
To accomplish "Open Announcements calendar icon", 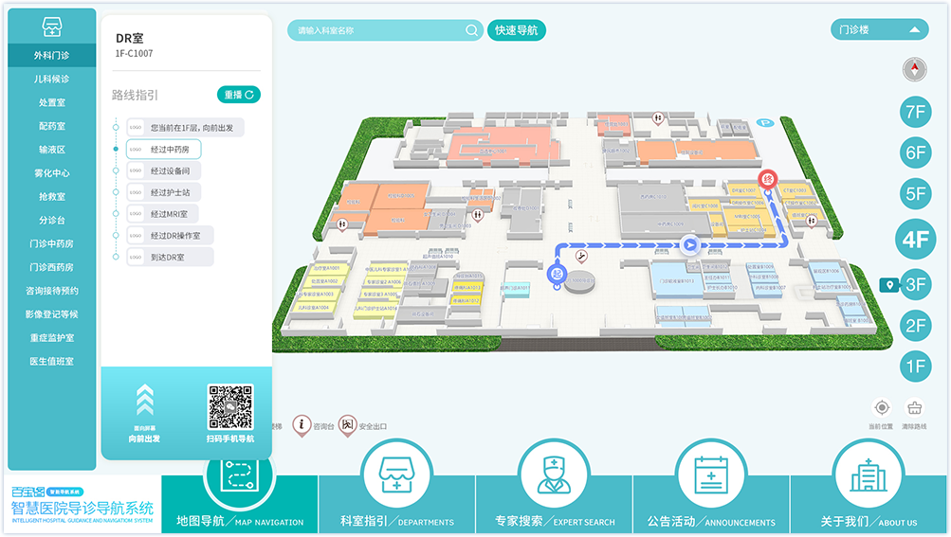I will (709, 475).
